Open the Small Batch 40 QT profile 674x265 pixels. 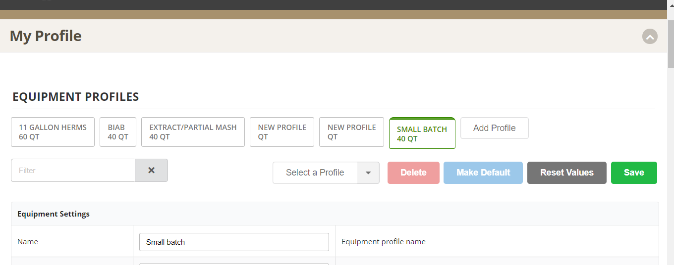422,133
